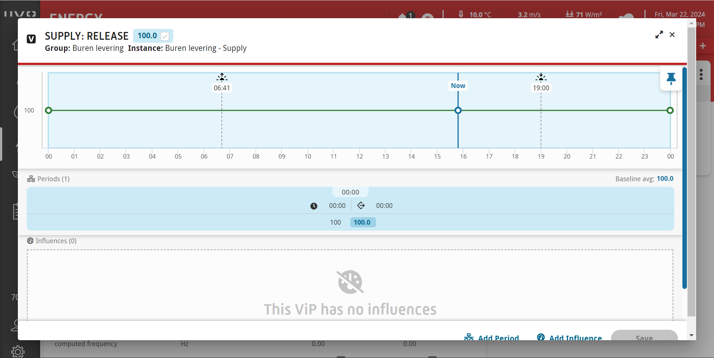This screenshot has width=714, height=358.
Task: Click the sunset icon above 19:00
Action: tap(541, 77)
